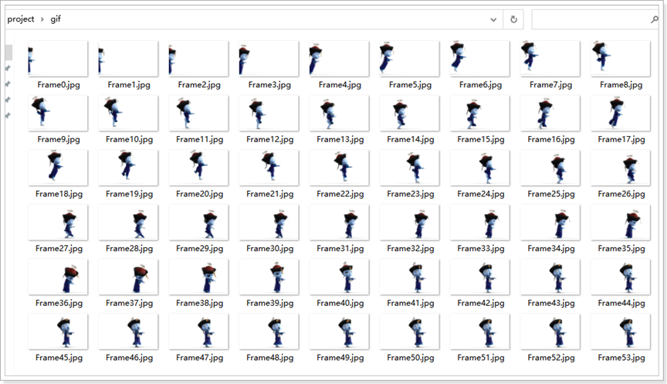Click the file name text Frame30.jpg
The width and height of the screenshot is (667, 384).
[x=269, y=249]
